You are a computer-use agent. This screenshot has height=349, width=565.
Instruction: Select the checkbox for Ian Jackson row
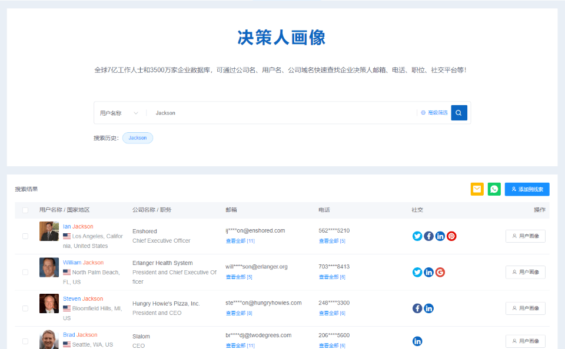(25, 236)
